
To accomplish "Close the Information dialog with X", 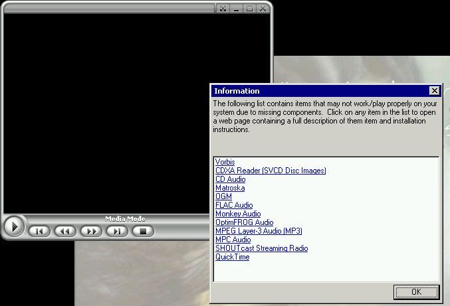I will [x=434, y=91].
